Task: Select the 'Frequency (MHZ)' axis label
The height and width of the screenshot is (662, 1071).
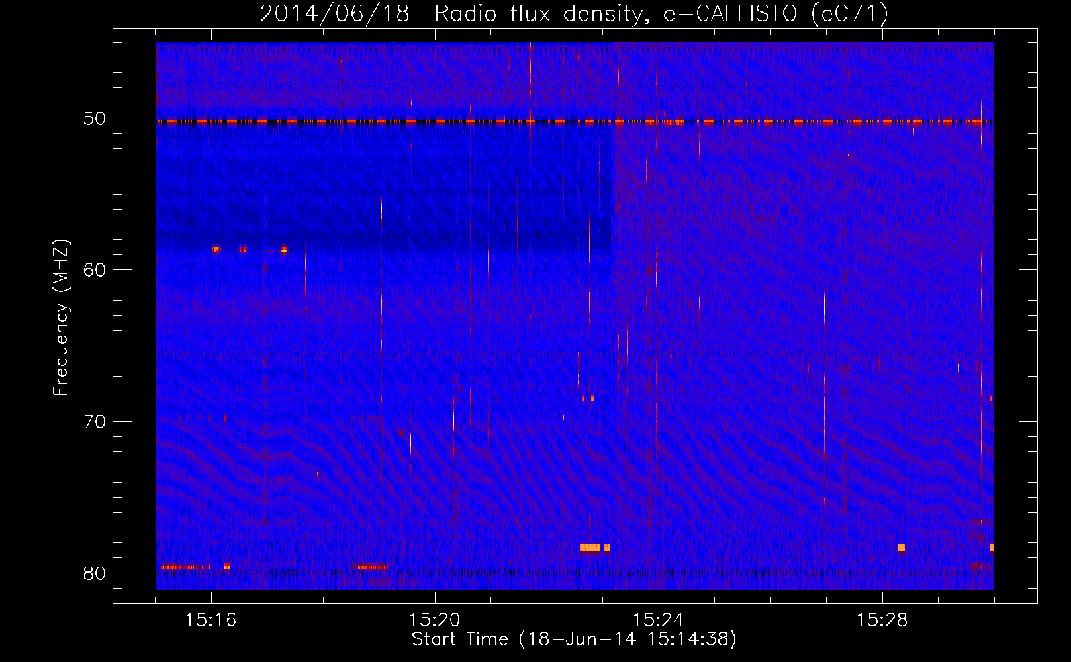Action: point(61,318)
